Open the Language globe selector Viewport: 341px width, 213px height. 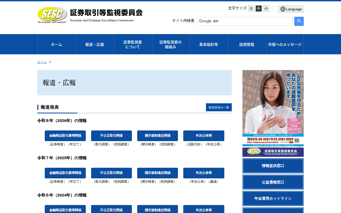[290, 9]
